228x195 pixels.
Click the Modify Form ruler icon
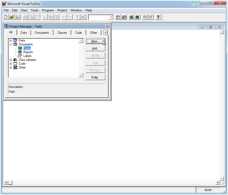coord(83,17)
